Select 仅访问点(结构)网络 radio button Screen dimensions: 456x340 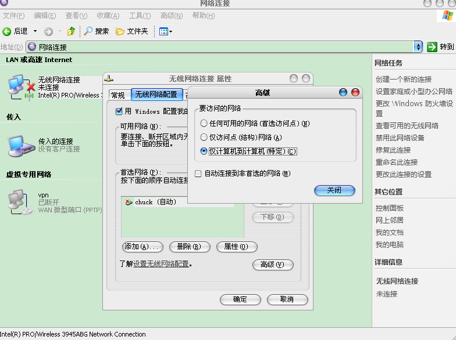point(204,137)
